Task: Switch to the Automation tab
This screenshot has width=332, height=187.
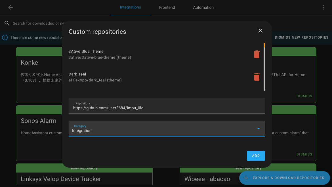Action: [x=203, y=7]
